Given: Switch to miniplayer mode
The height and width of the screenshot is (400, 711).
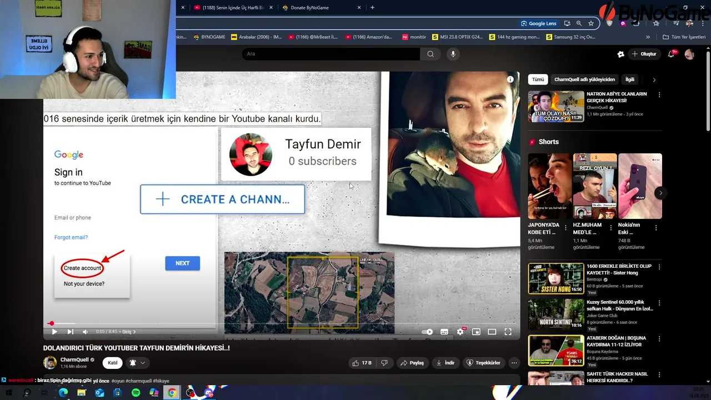Looking at the screenshot, I should tap(476, 332).
